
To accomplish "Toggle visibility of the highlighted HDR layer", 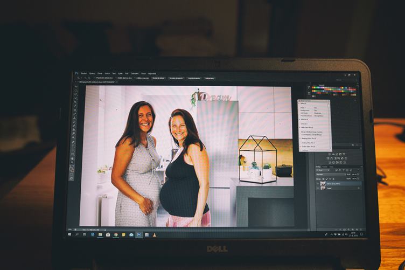I will click(317, 184).
